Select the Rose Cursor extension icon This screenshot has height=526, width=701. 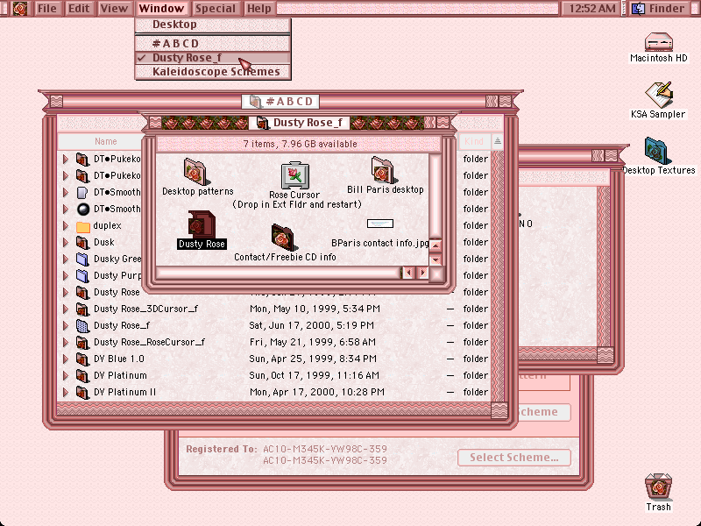click(295, 174)
